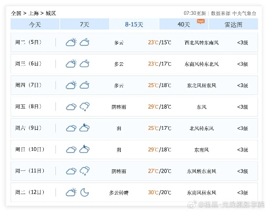Click the 东南风转东风 wind text
Viewport: 267px width, 211px height.
click(202, 193)
